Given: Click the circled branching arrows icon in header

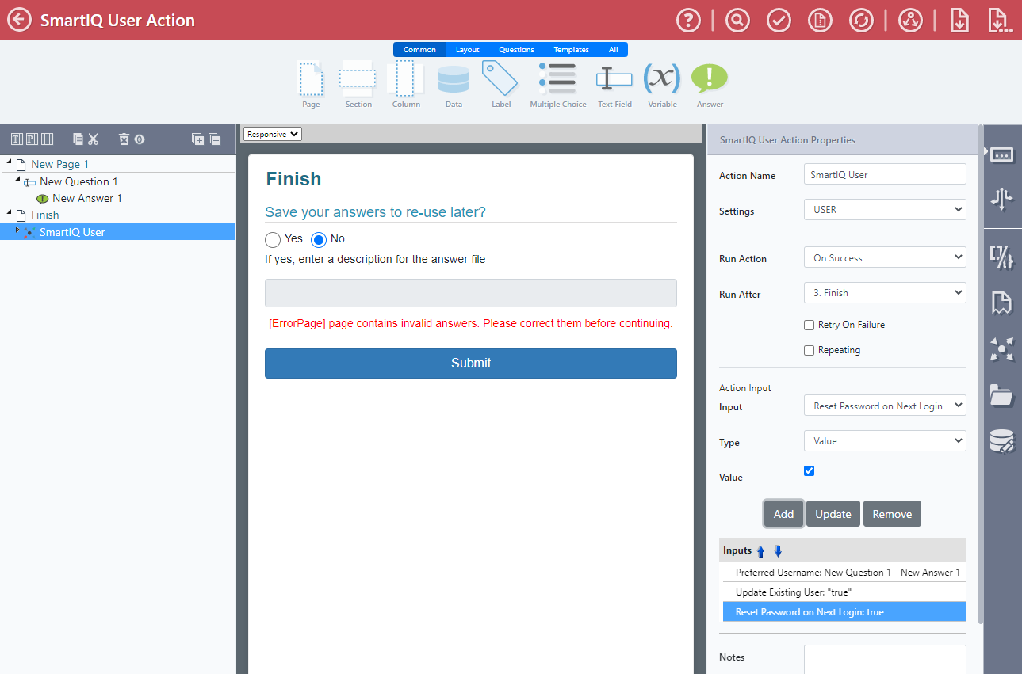Looking at the screenshot, I should click(x=910, y=20).
